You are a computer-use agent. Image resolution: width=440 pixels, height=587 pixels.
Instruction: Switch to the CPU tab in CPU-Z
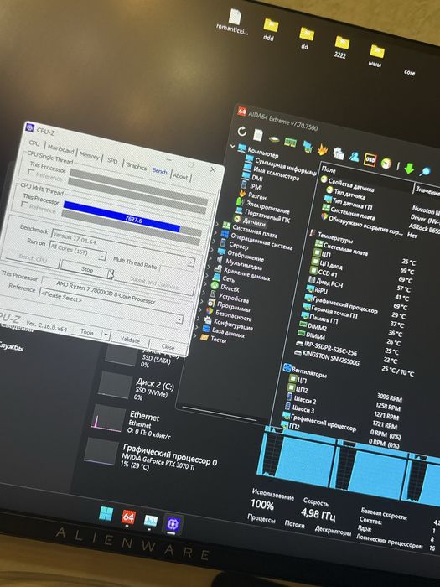(34, 143)
